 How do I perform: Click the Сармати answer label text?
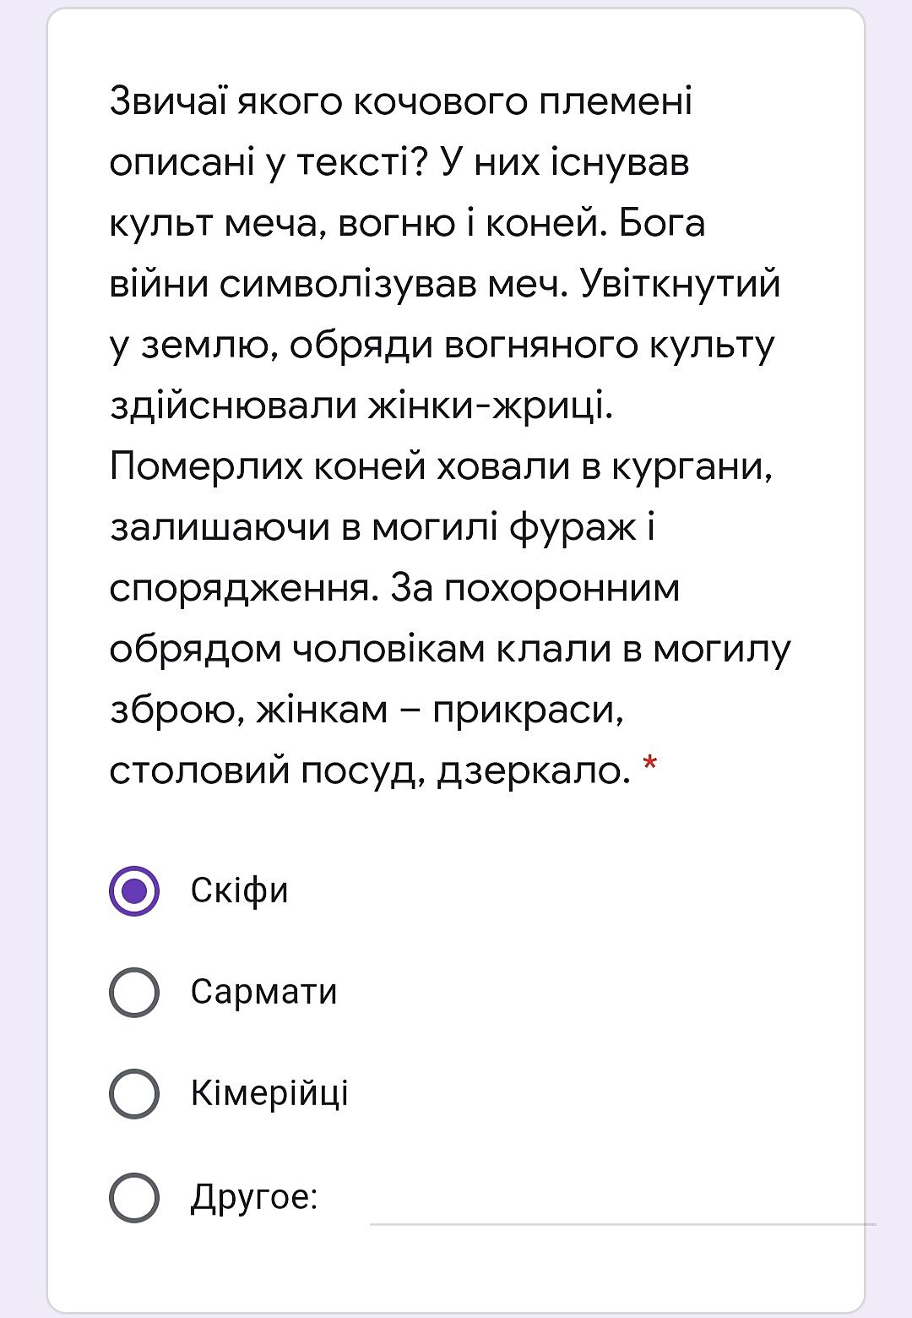coord(263,992)
